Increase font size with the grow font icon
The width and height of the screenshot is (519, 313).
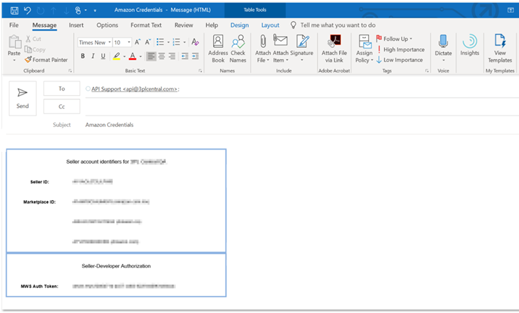tap(138, 42)
